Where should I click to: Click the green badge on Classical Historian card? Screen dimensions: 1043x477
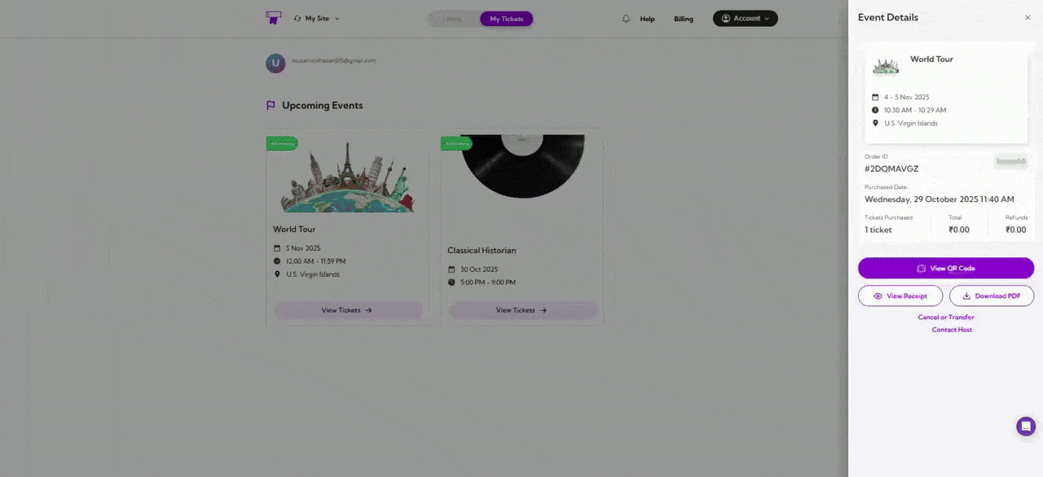[456, 143]
